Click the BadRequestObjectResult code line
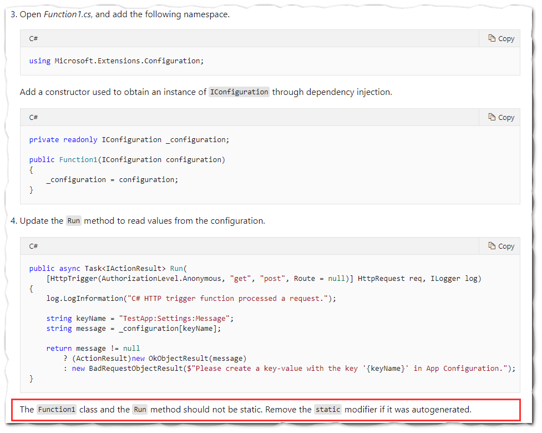The height and width of the screenshot is (433, 542). click(x=290, y=368)
